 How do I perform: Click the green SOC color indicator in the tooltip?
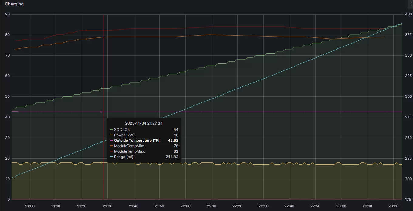112,130
